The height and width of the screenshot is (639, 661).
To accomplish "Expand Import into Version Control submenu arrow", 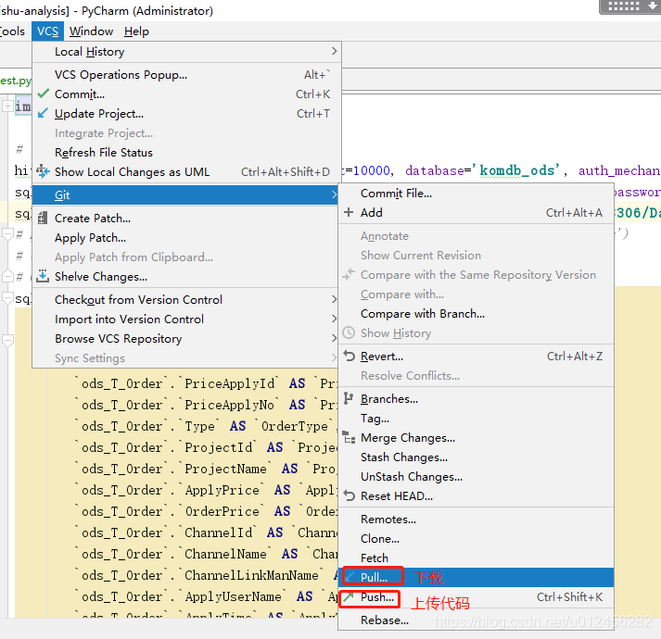I will 334,319.
